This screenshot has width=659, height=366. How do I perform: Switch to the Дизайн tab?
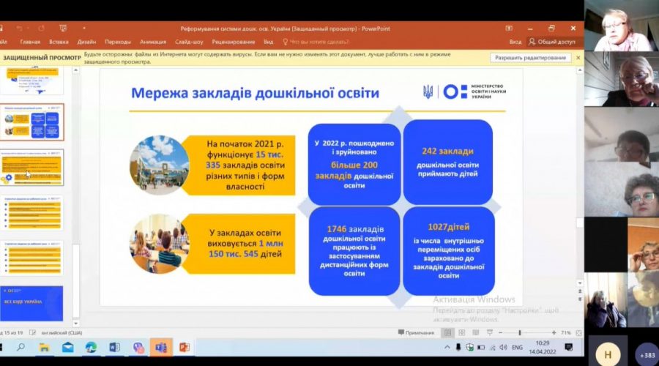pyautogui.click(x=86, y=42)
